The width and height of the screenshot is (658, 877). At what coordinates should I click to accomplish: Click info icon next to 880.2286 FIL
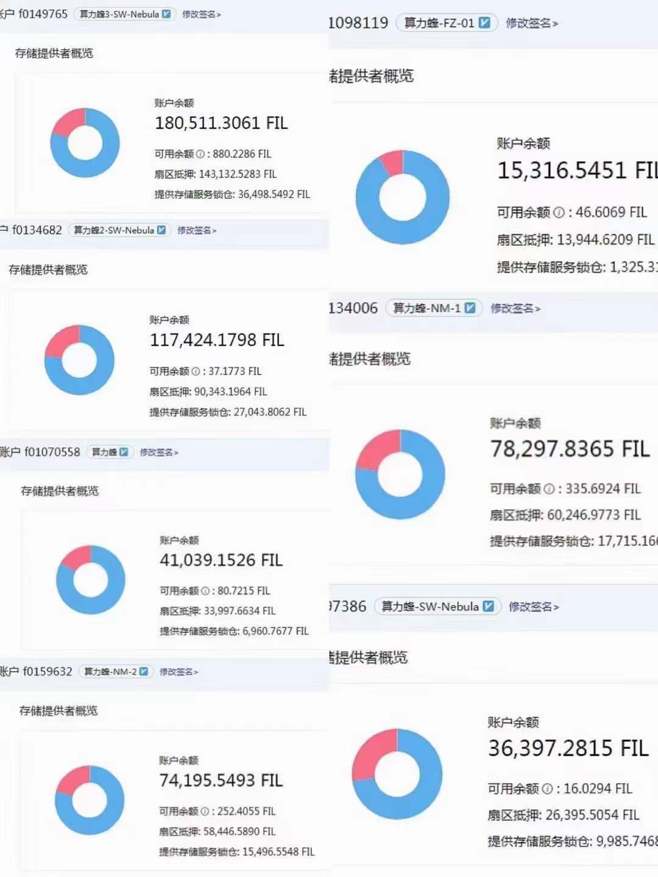[x=200, y=154]
